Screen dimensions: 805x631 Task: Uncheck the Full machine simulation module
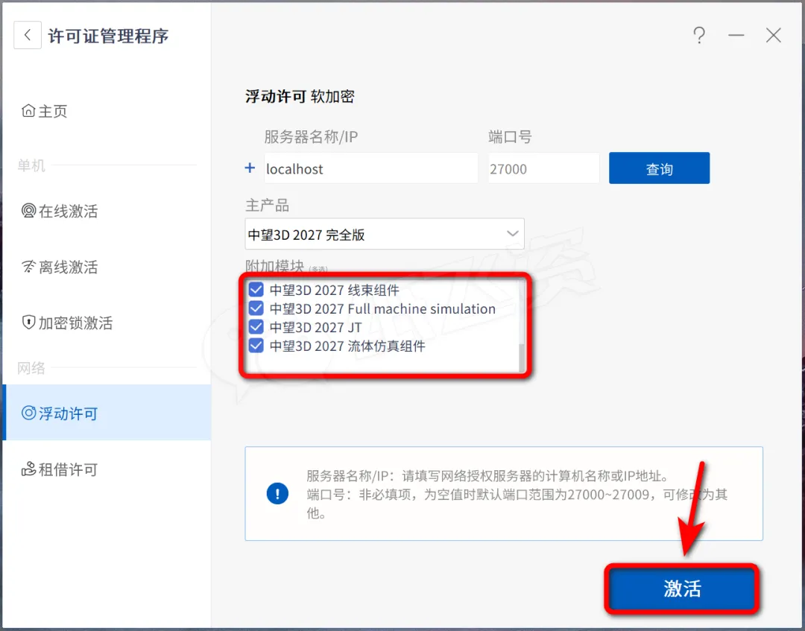[x=256, y=308]
